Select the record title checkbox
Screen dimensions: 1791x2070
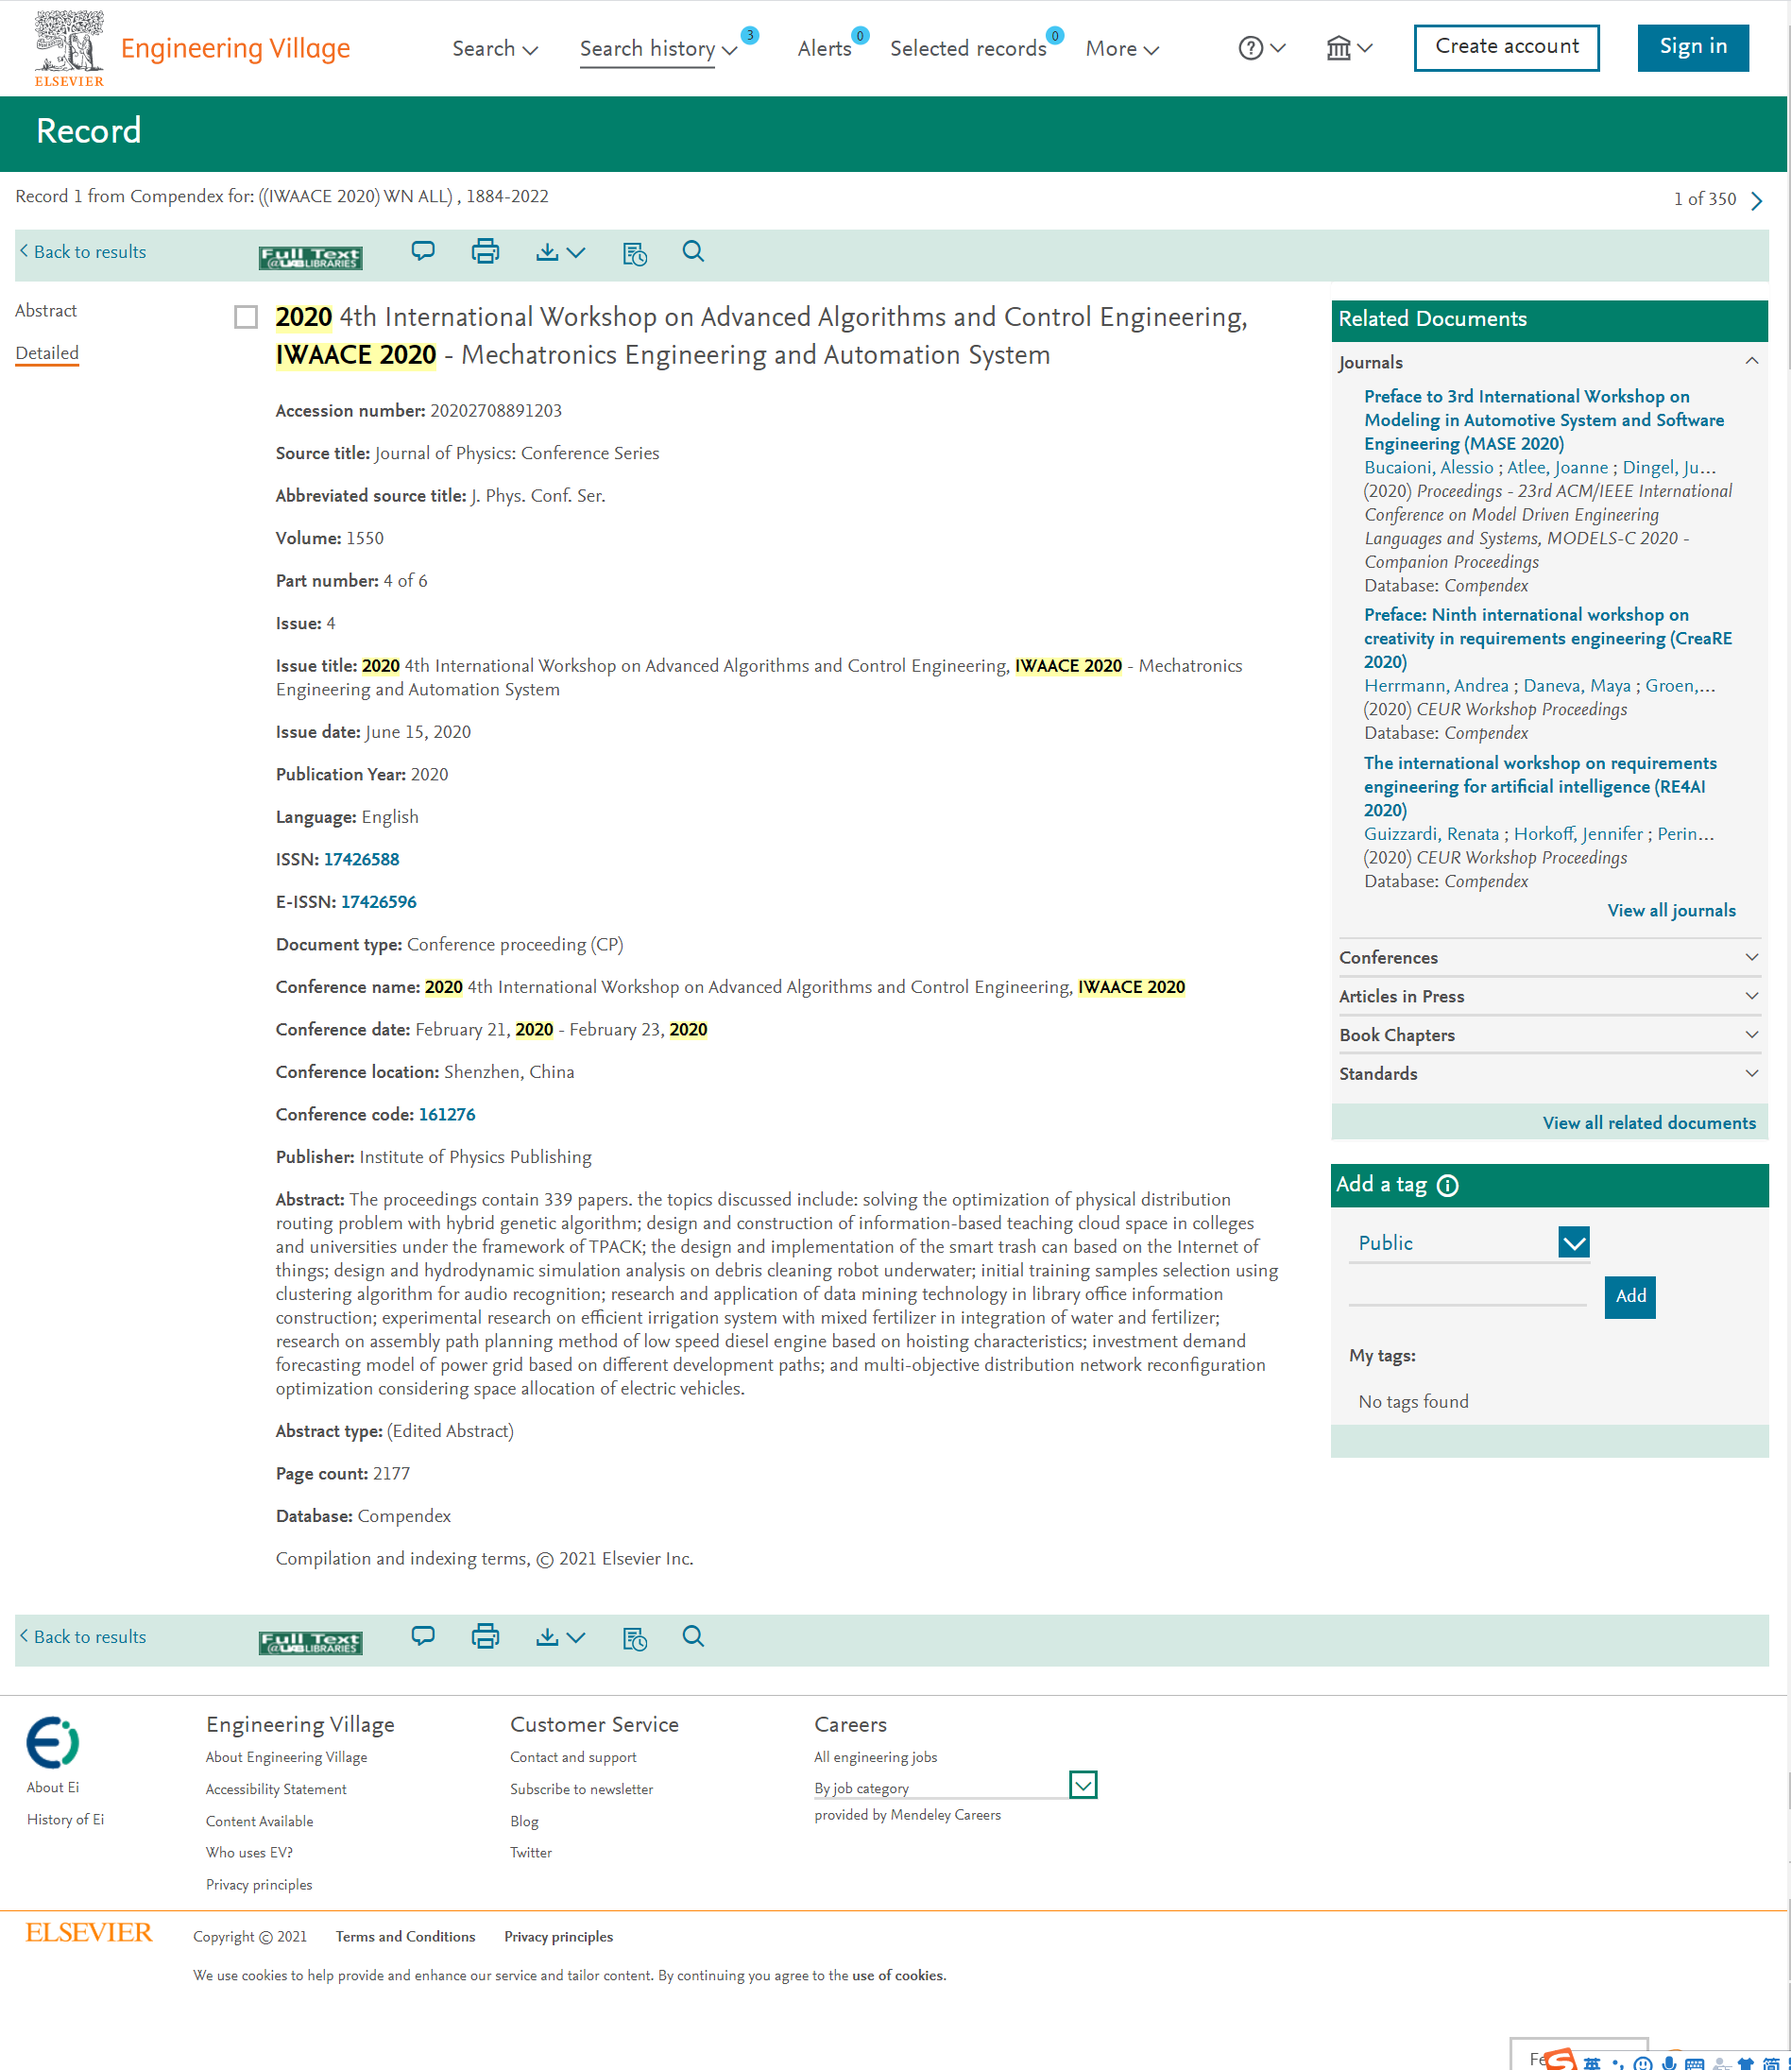point(246,316)
